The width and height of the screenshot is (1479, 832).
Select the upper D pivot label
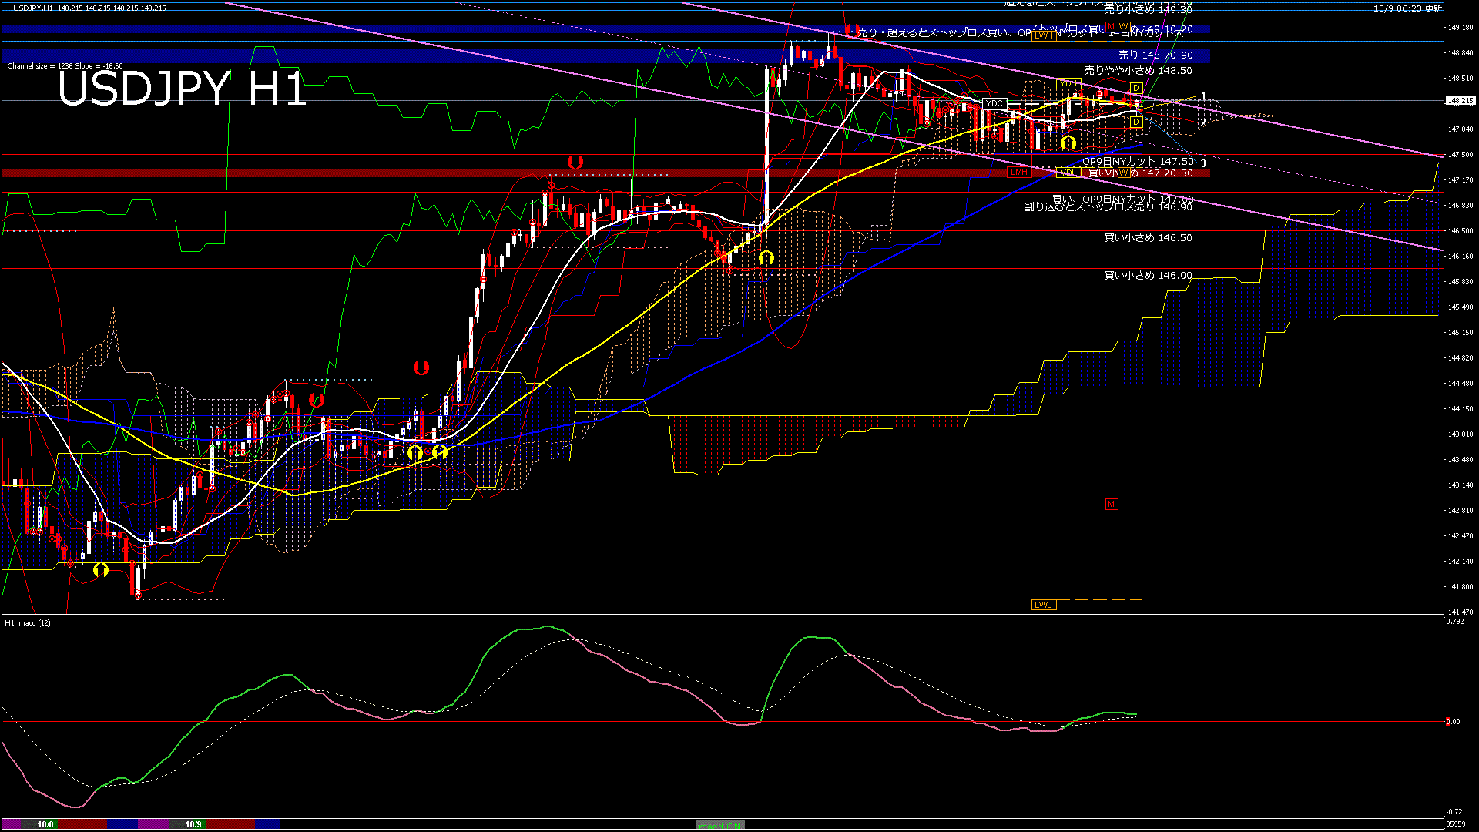coord(1135,88)
